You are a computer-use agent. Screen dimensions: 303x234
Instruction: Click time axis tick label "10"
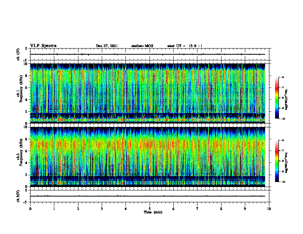pos(269,209)
